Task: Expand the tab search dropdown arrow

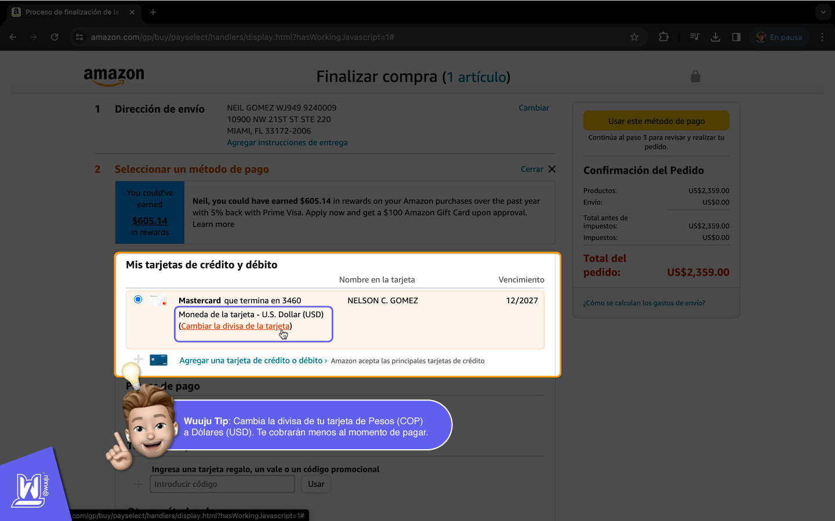Action: pyautogui.click(x=823, y=12)
